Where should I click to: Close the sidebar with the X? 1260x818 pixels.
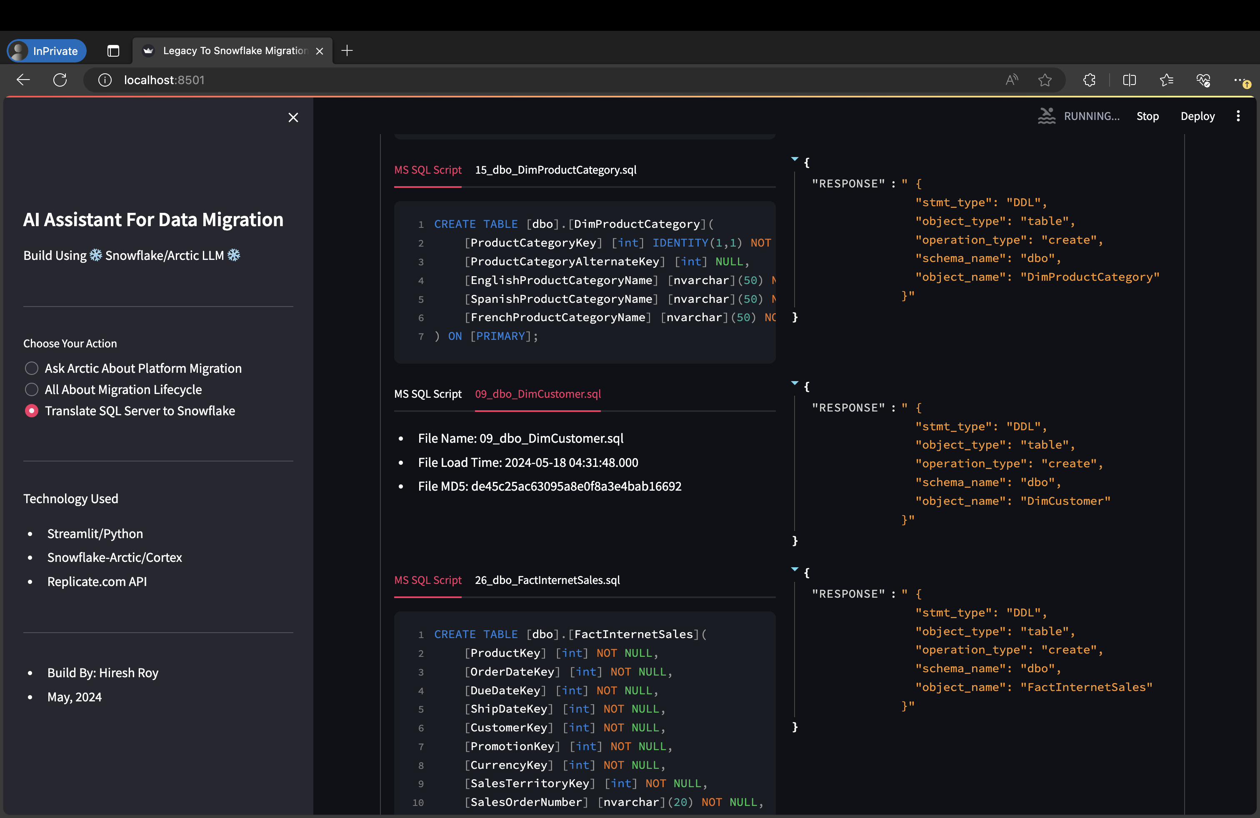(x=293, y=117)
